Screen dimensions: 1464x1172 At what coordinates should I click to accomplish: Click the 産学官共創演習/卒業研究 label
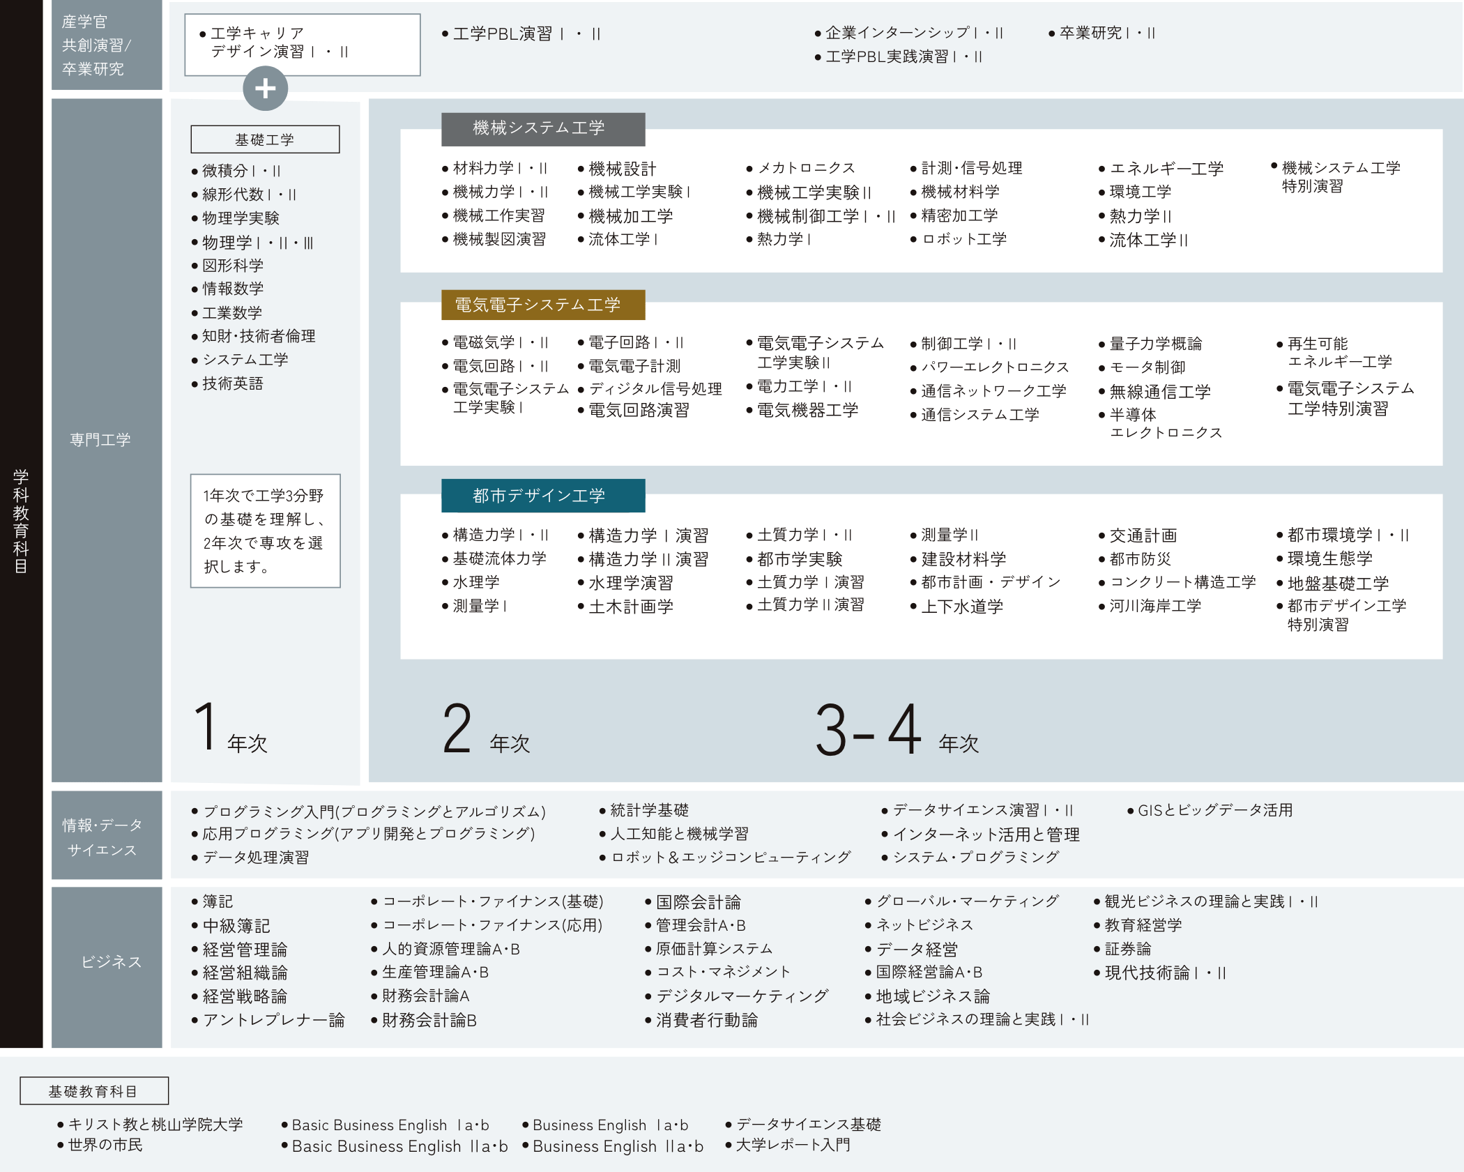pyautogui.click(x=97, y=45)
